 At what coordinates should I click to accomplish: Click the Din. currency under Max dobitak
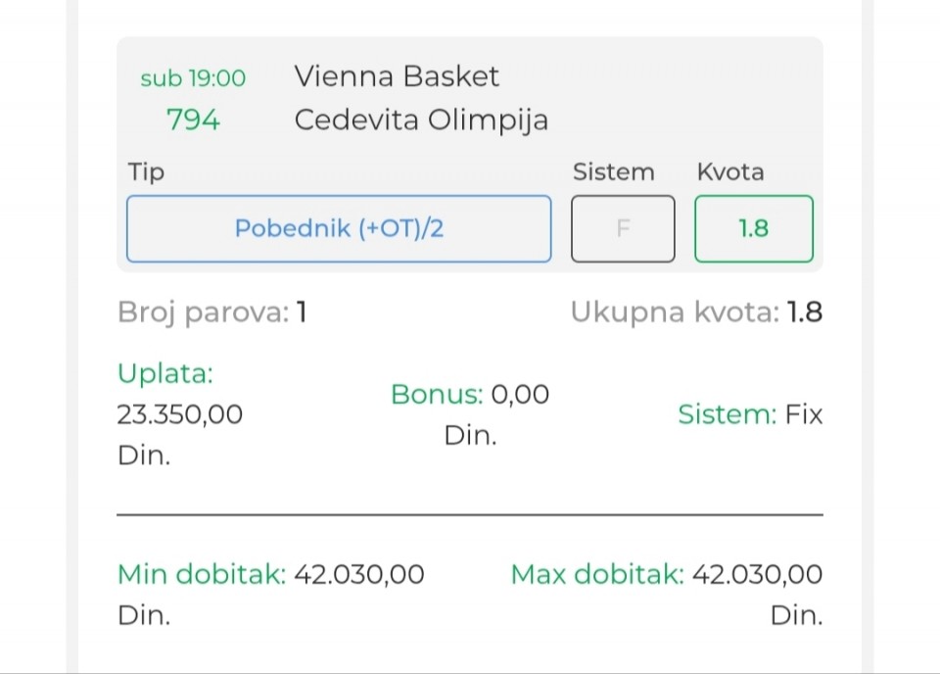tap(796, 616)
